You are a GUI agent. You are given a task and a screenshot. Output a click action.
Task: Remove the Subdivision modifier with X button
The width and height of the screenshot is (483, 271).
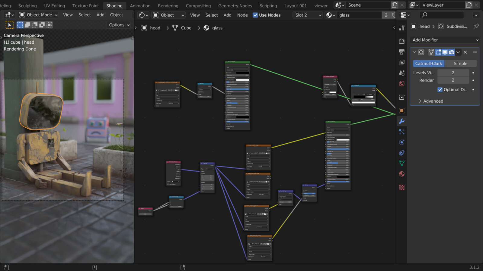[x=465, y=52]
